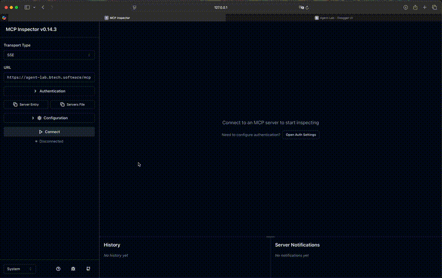Select the pinned tab with colorful icon
Image resolution: width=442 pixels, height=278 pixels.
pyautogui.click(x=4, y=18)
